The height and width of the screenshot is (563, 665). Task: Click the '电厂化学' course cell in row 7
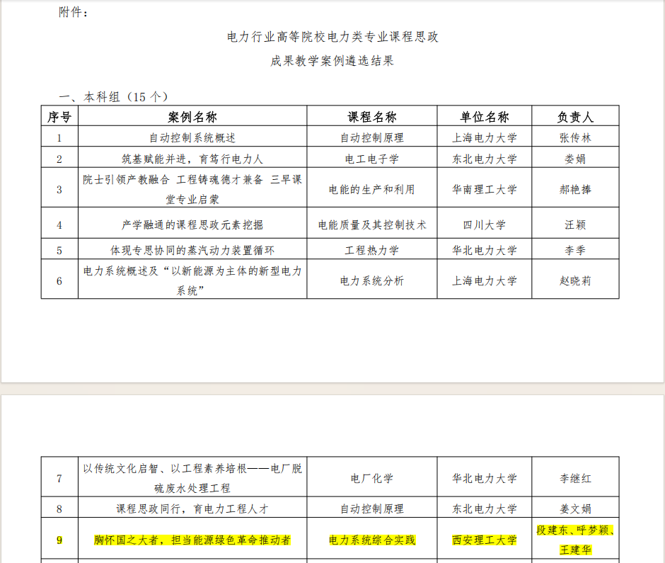(x=372, y=479)
